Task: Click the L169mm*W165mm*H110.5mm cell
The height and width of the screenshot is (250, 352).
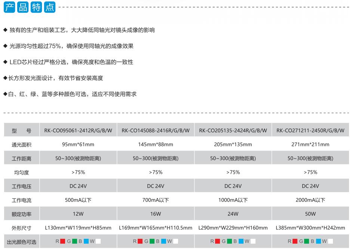Action: pos(156,228)
